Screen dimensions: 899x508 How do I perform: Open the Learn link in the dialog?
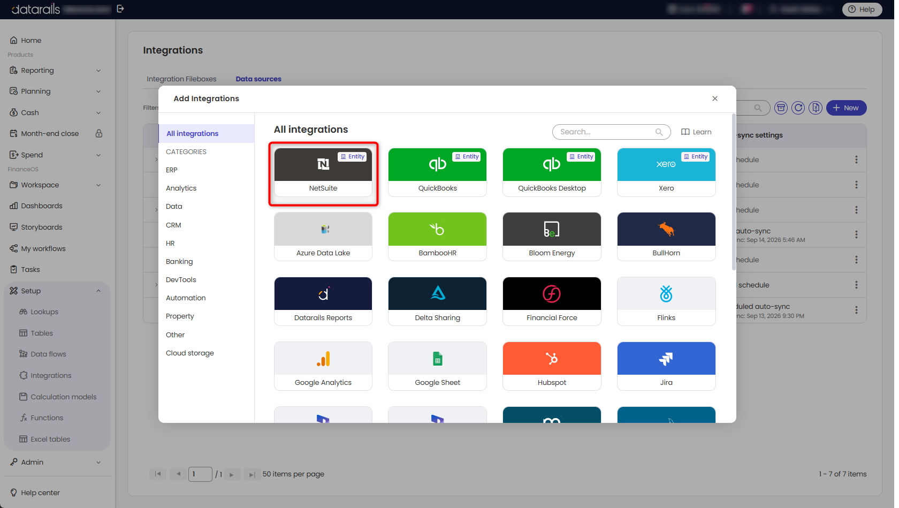tap(696, 132)
